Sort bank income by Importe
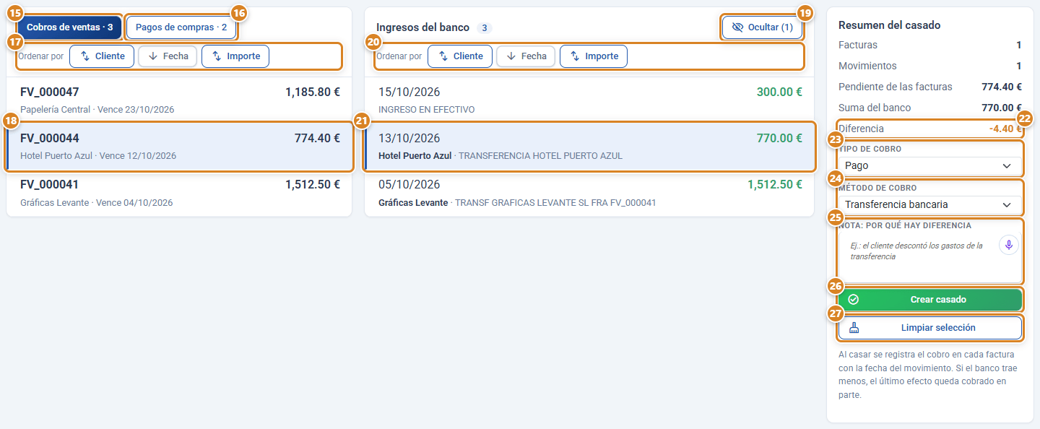 [594, 56]
